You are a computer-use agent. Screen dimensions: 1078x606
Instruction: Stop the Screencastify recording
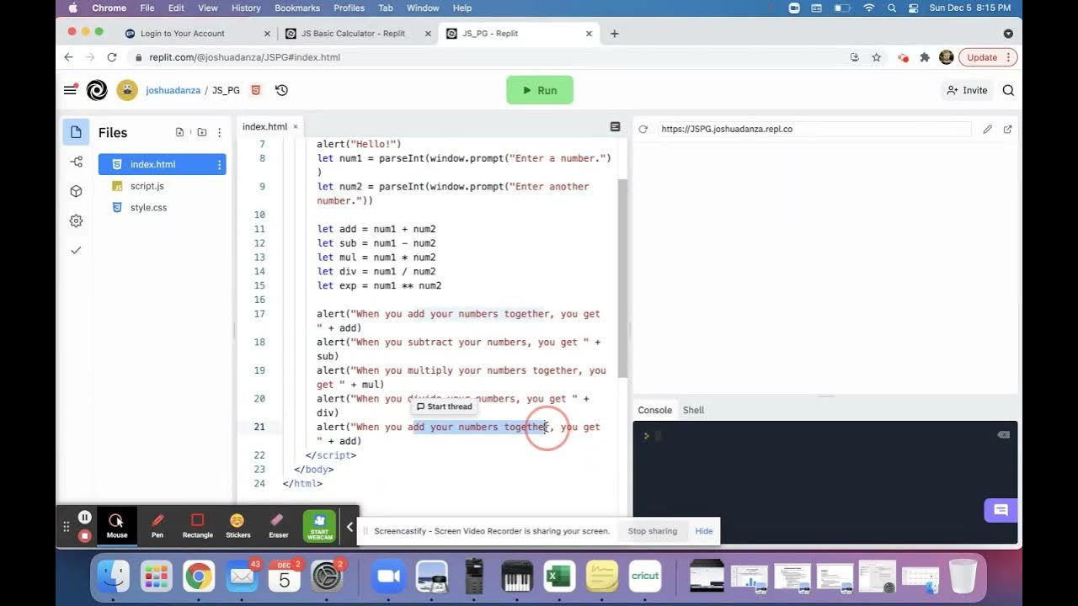pyautogui.click(x=84, y=535)
